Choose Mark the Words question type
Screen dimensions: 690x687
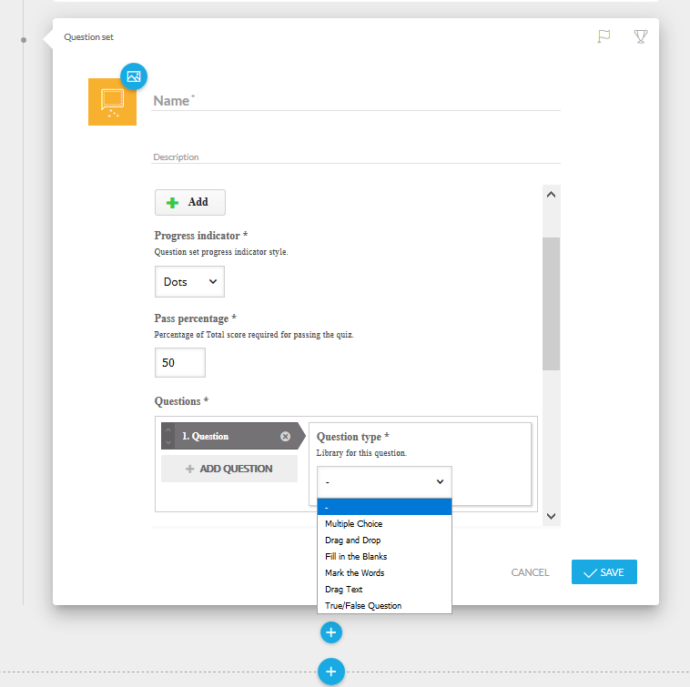pyautogui.click(x=384, y=572)
